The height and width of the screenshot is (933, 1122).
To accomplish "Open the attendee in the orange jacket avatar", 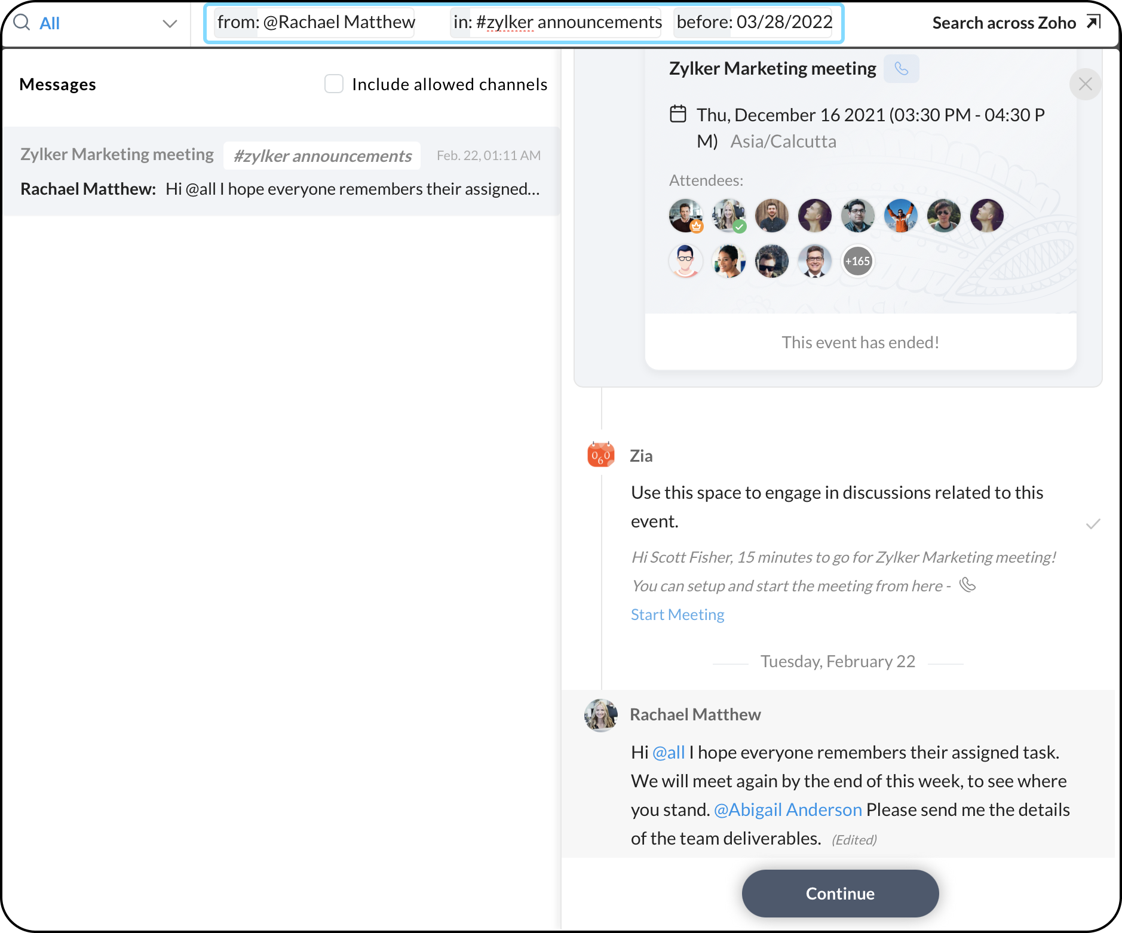I will (x=901, y=216).
